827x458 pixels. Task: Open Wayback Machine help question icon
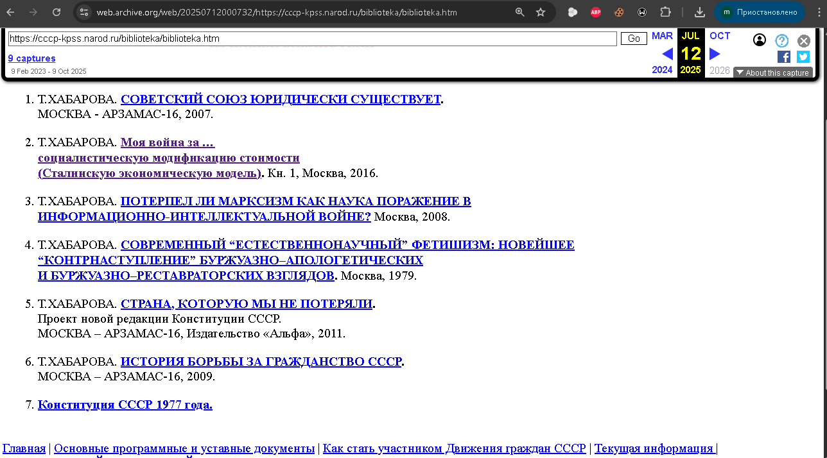781,40
